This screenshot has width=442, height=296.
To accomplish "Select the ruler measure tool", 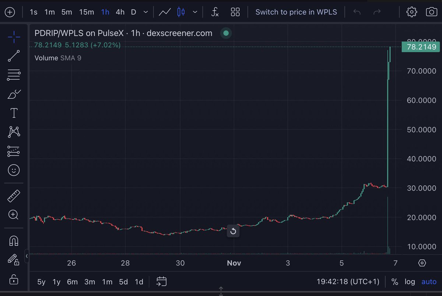I will click(x=14, y=196).
